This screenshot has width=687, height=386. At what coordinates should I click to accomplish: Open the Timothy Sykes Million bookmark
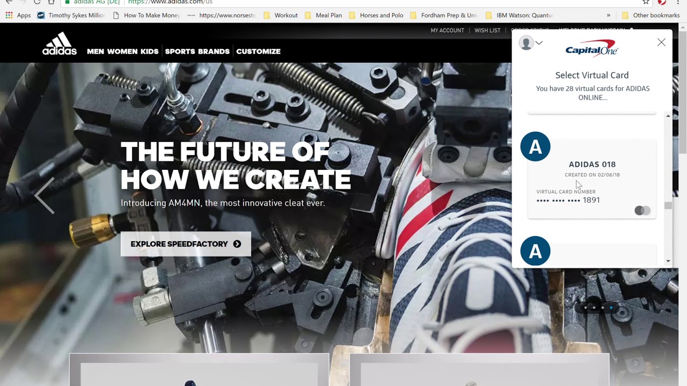(x=71, y=16)
